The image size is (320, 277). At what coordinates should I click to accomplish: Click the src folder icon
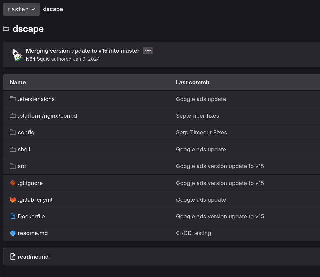point(13,166)
